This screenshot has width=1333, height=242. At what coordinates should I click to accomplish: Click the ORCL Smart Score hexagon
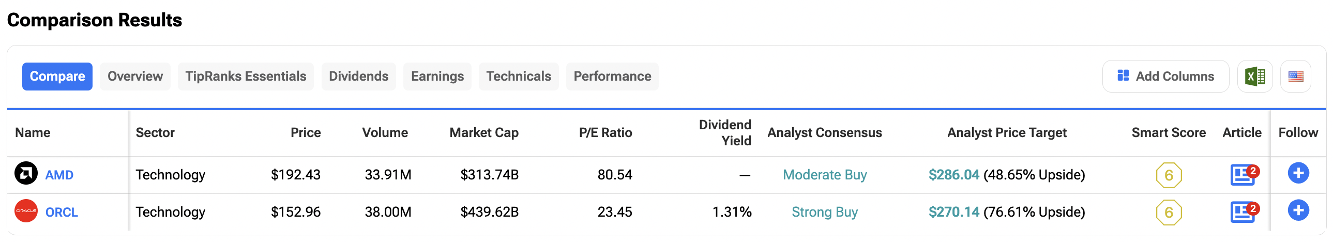tap(1169, 213)
